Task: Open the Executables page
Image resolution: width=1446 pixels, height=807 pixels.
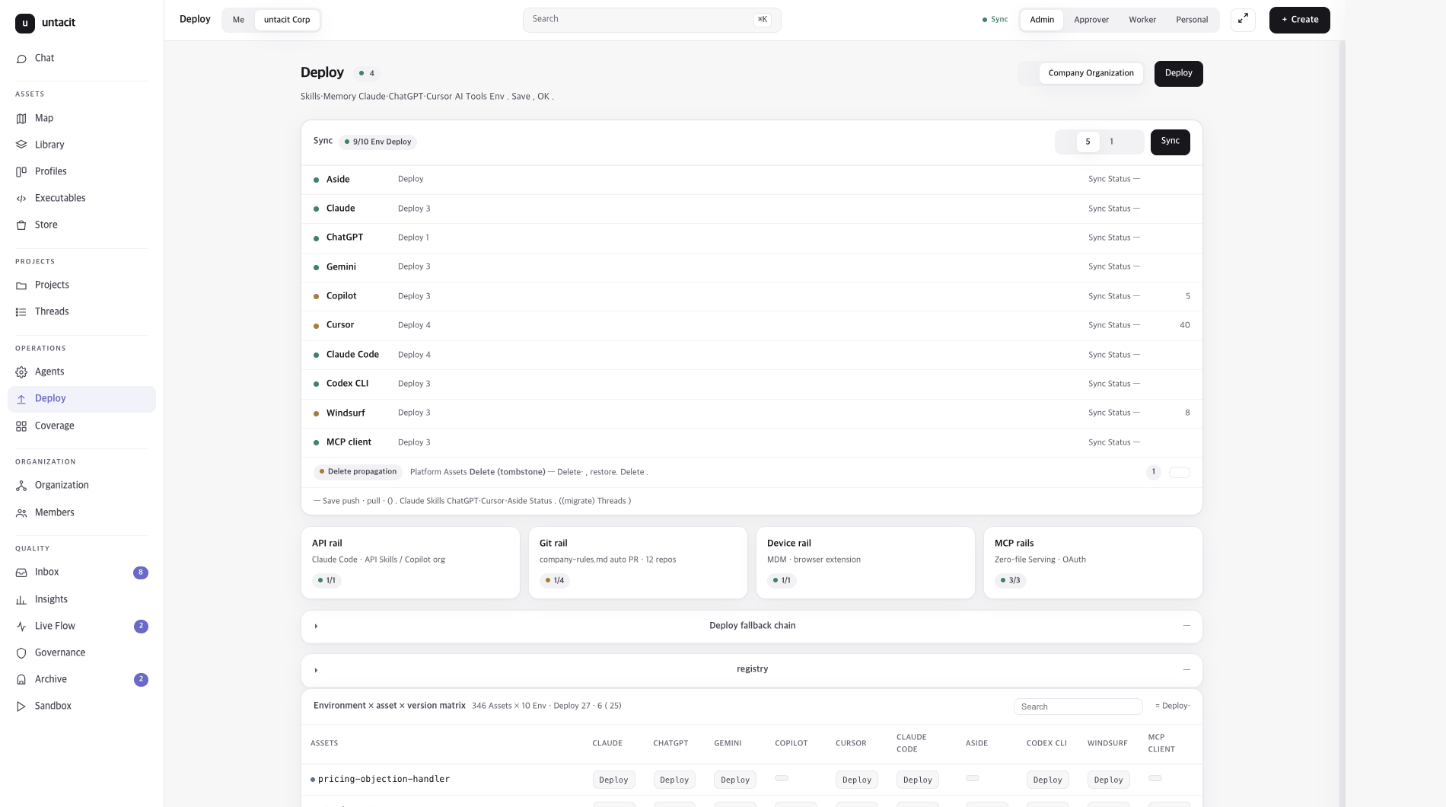Action: coord(81,198)
